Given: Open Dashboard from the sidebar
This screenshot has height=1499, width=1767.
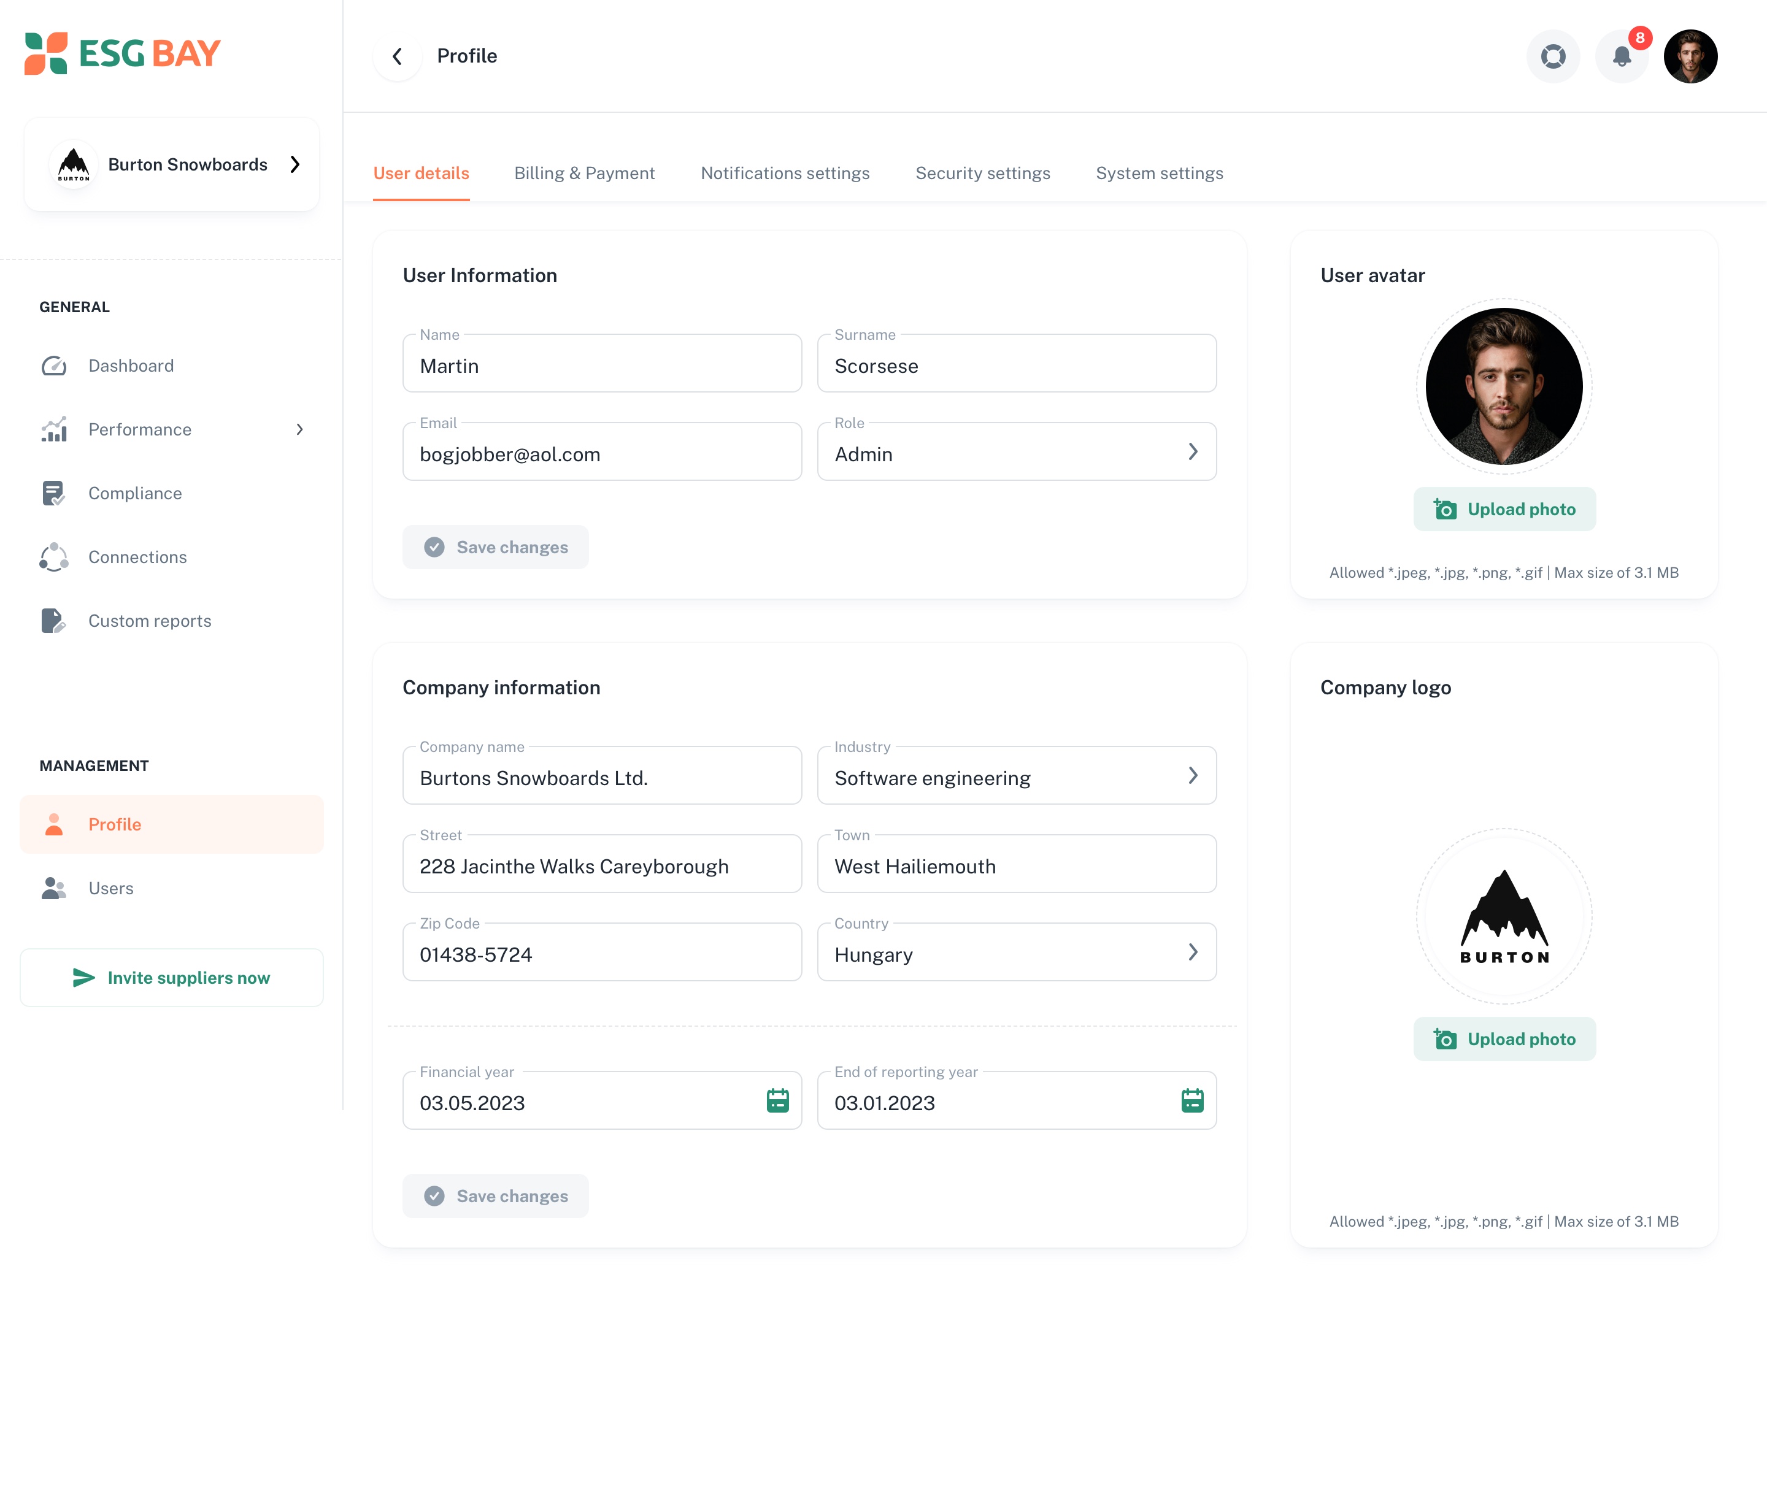Looking at the screenshot, I should [x=172, y=366].
